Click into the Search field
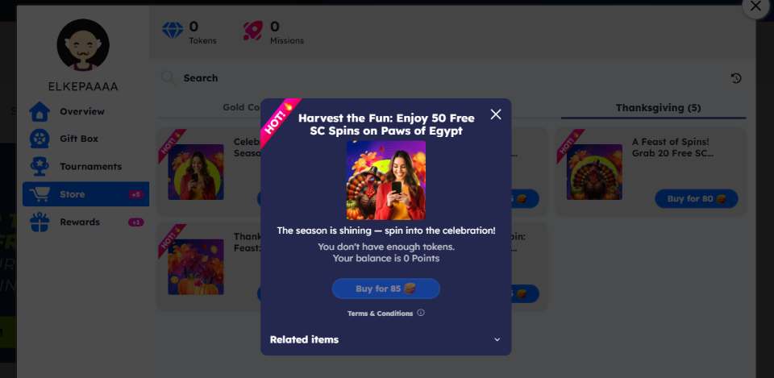This screenshot has height=378, width=774. 439,78
